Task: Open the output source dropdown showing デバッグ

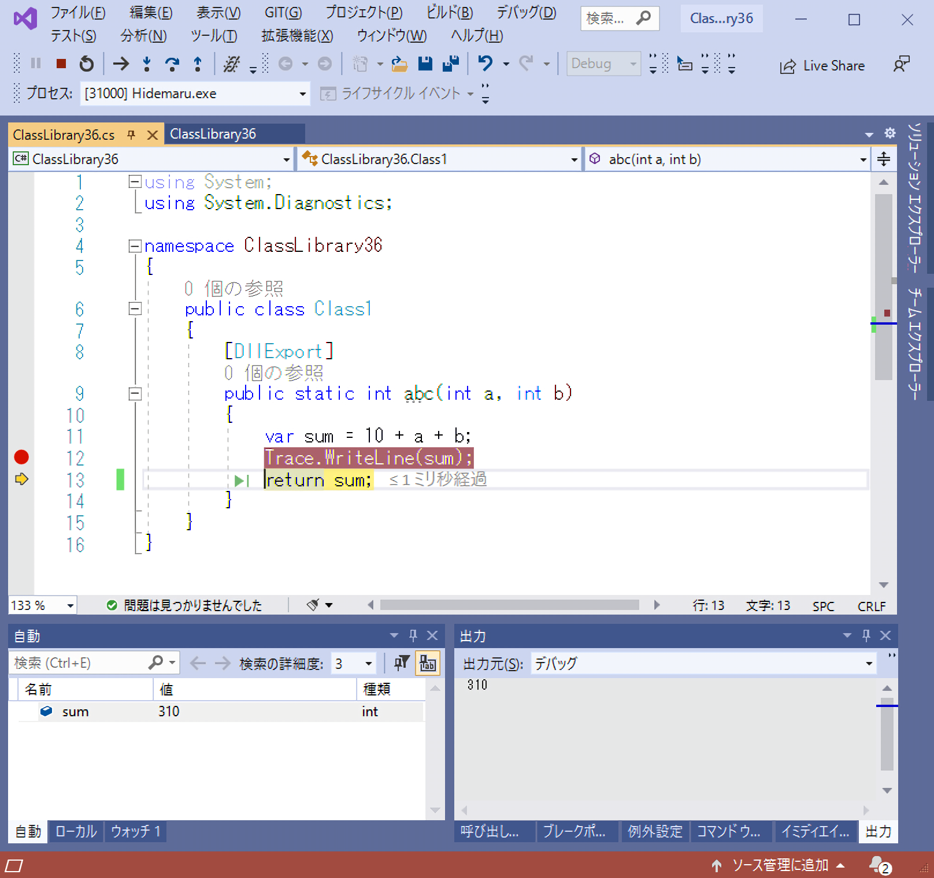Action: pyautogui.click(x=869, y=664)
